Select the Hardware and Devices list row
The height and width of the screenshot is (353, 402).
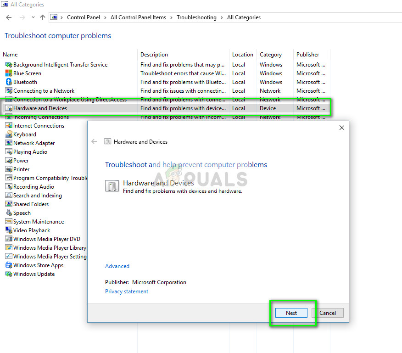point(166,108)
